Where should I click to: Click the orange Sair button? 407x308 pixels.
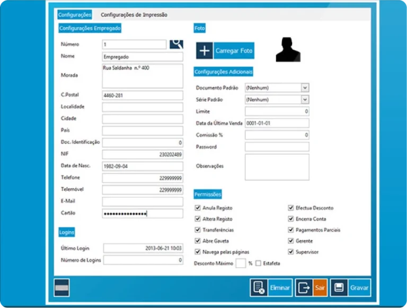click(x=320, y=288)
